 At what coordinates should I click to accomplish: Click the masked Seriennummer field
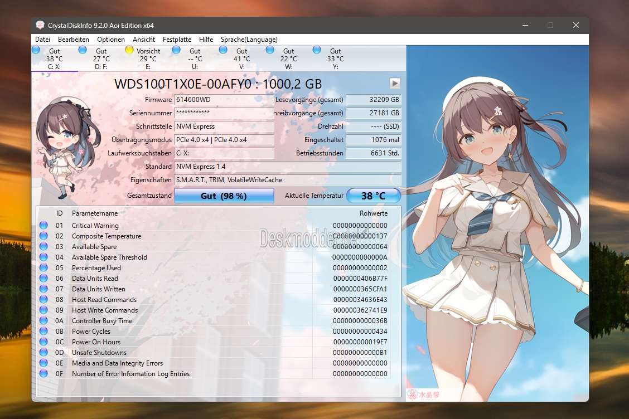pyautogui.click(x=224, y=113)
